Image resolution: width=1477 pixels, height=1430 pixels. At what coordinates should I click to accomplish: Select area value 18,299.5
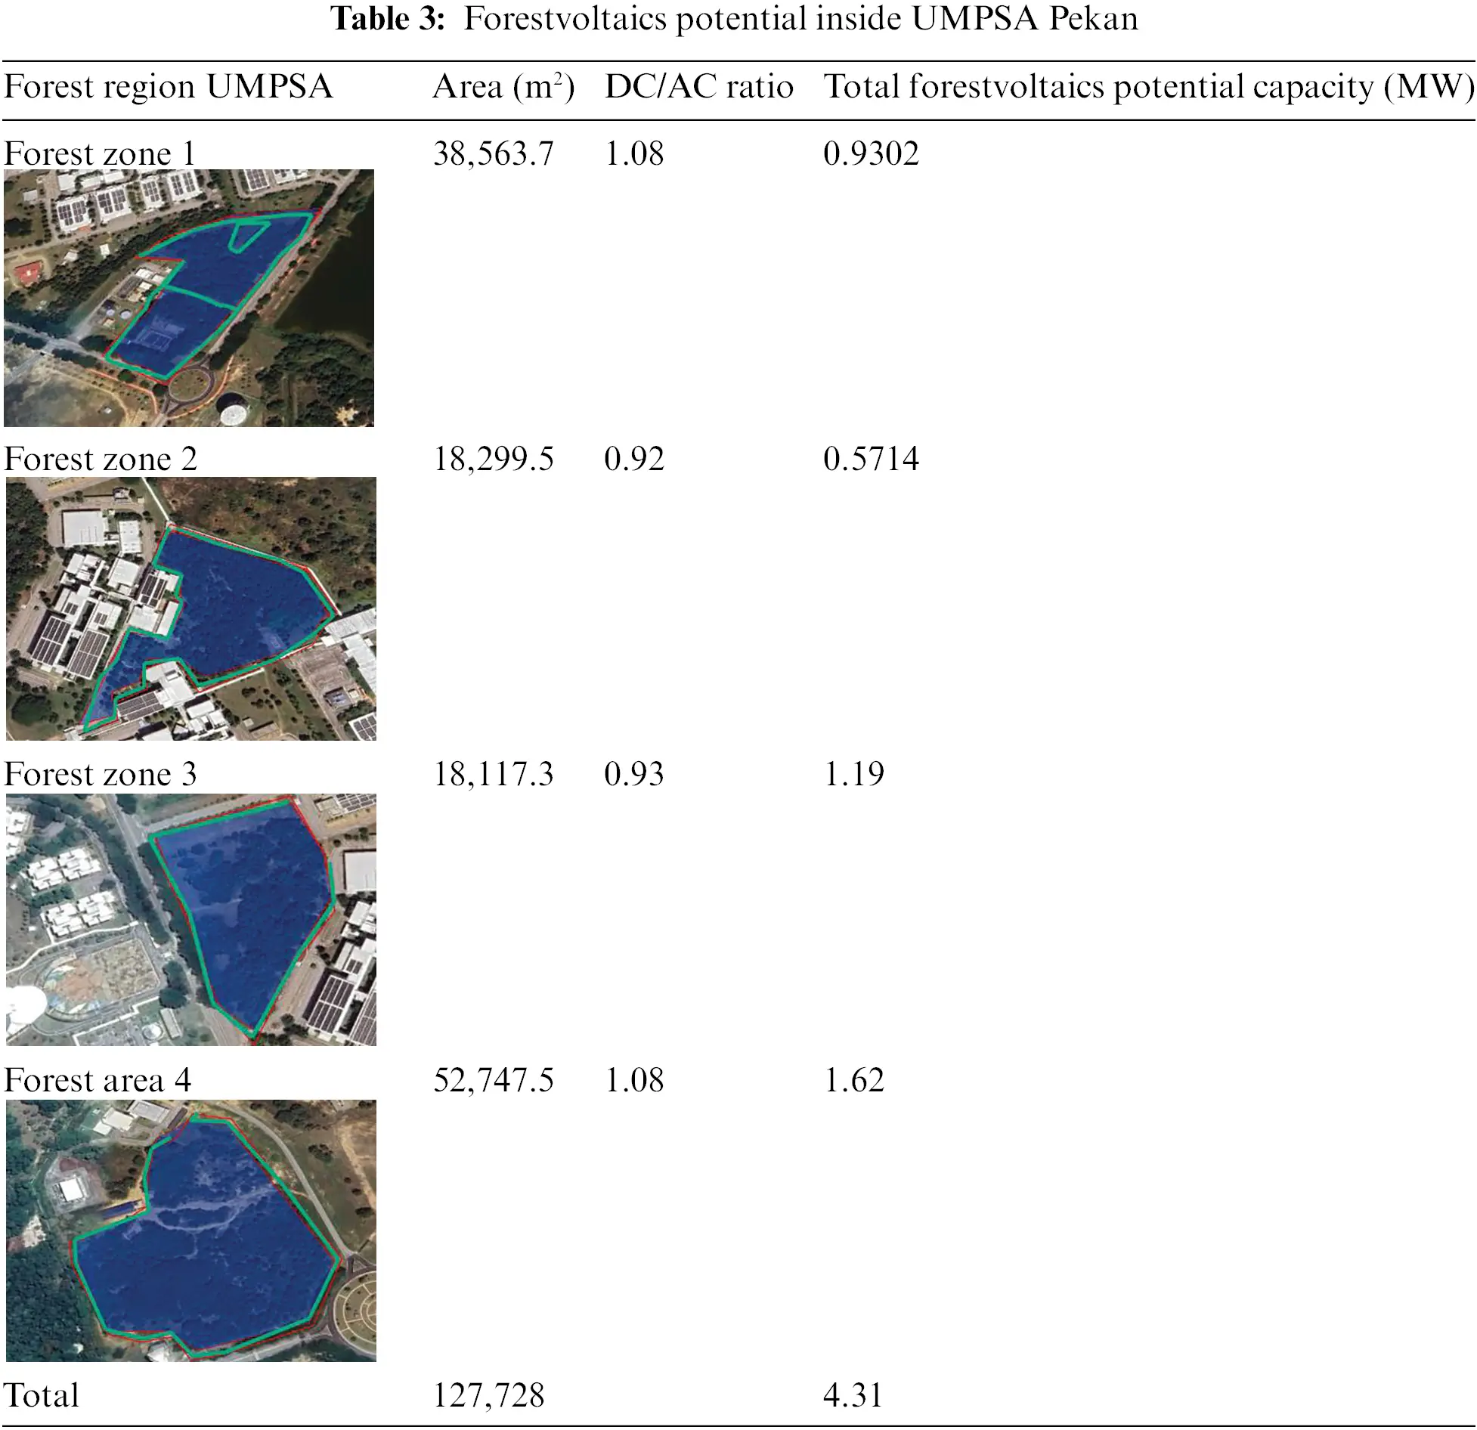[x=494, y=460]
